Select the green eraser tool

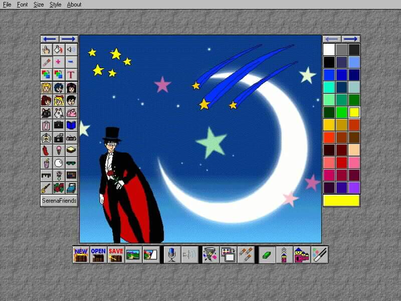tap(267, 255)
